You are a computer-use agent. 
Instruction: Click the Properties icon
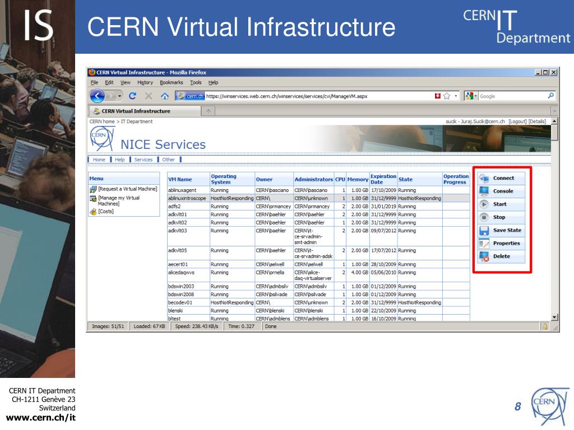tap(484, 243)
